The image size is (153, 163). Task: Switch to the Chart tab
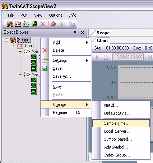pyautogui.click(x=102, y=40)
